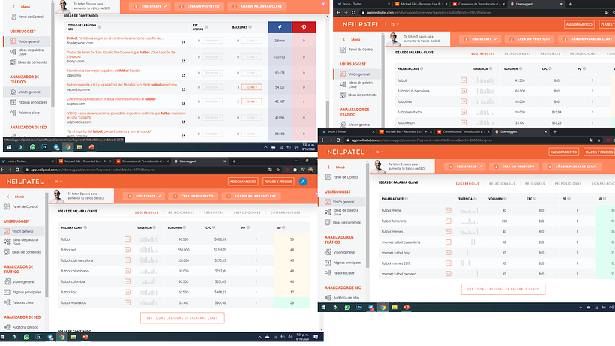The height and width of the screenshot is (346, 615).
Task: Show hidden tray icons in the 'futbol red' window's taskbar
Action: 259,337
